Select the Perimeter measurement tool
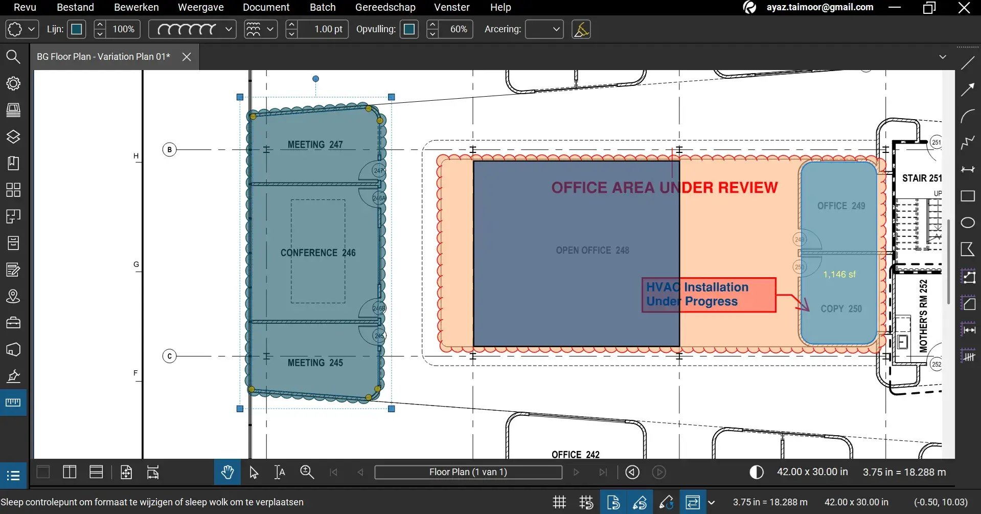981x514 pixels. click(x=968, y=277)
